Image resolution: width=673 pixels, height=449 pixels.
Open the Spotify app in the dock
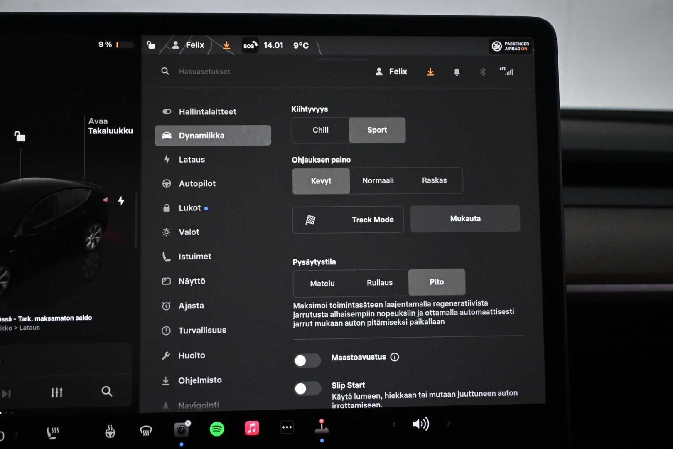pyautogui.click(x=217, y=429)
